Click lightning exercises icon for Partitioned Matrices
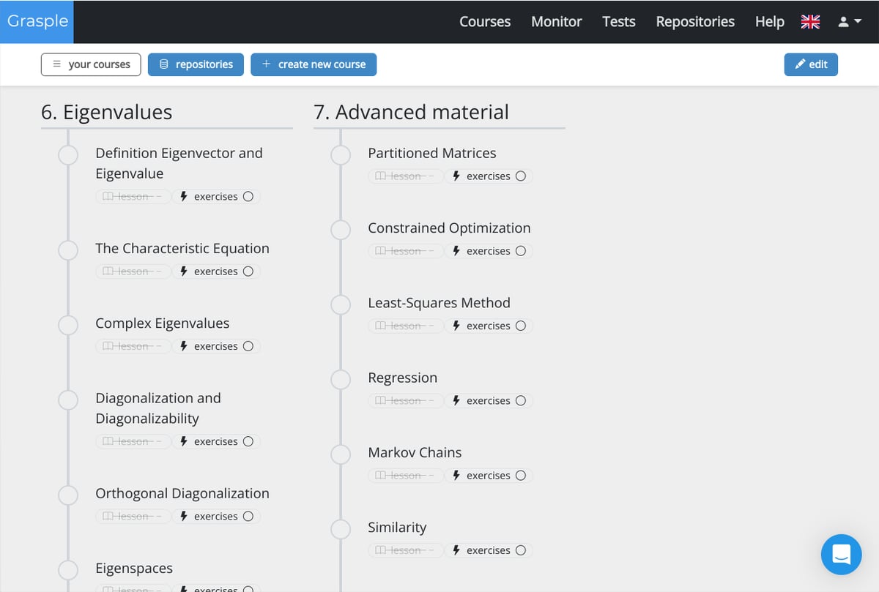879x592 pixels. [456, 176]
